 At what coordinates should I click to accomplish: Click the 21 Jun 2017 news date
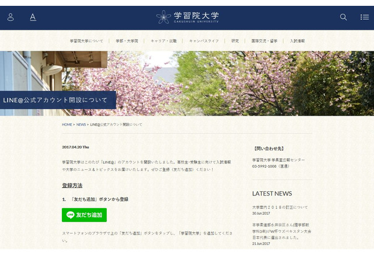(x=261, y=243)
